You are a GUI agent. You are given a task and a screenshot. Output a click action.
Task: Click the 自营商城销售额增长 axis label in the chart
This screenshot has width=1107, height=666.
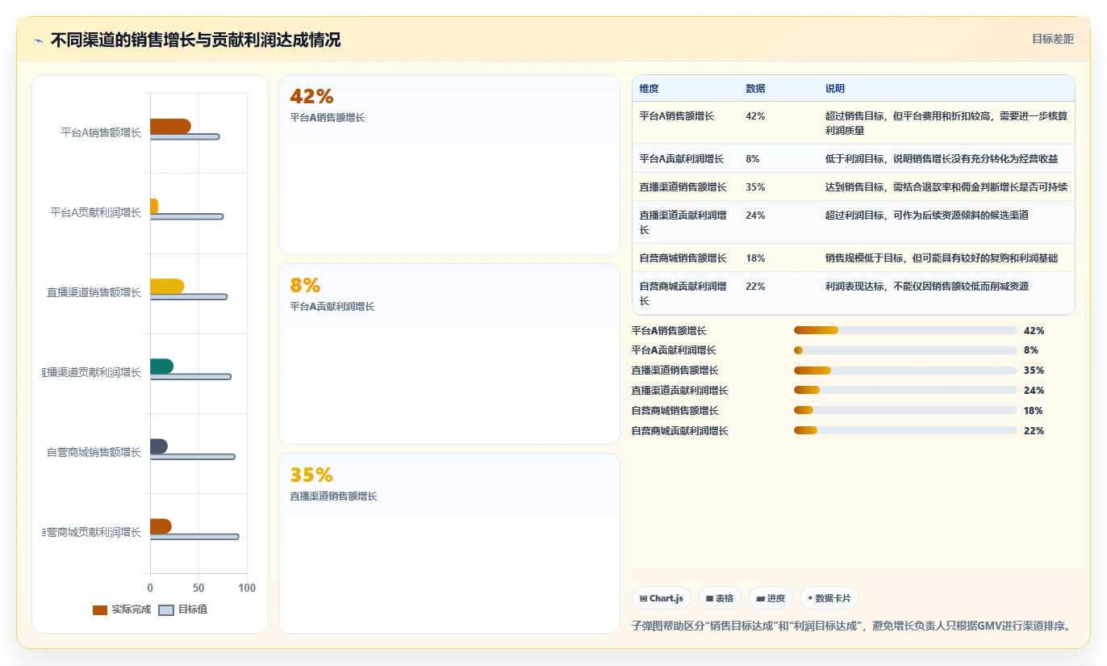point(94,452)
